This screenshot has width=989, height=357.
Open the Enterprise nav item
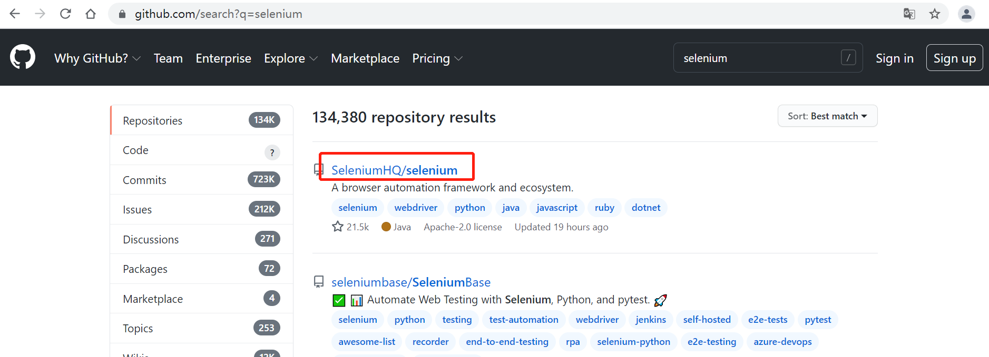point(223,58)
